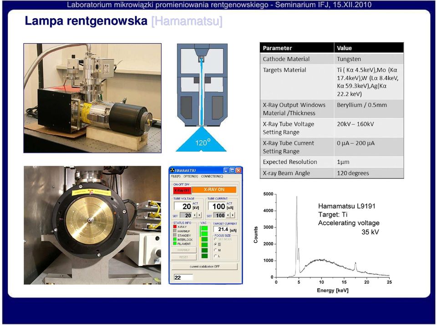Click the 'Cathode Material' table cell
The image size is (437, 325).
click(x=297, y=59)
